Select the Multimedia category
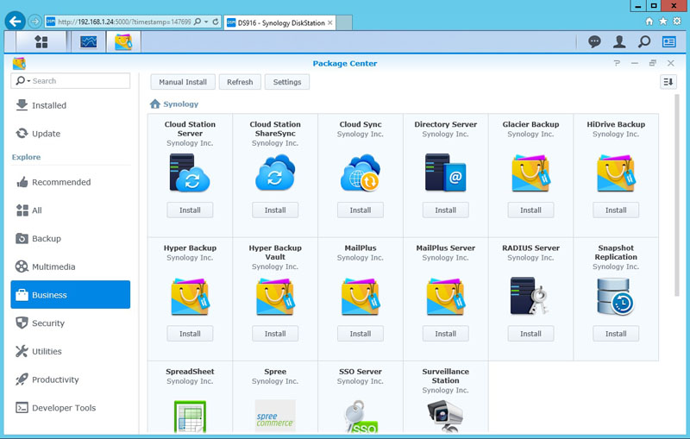Image resolution: width=690 pixels, height=439 pixels. pyautogui.click(x=71, y=267)
